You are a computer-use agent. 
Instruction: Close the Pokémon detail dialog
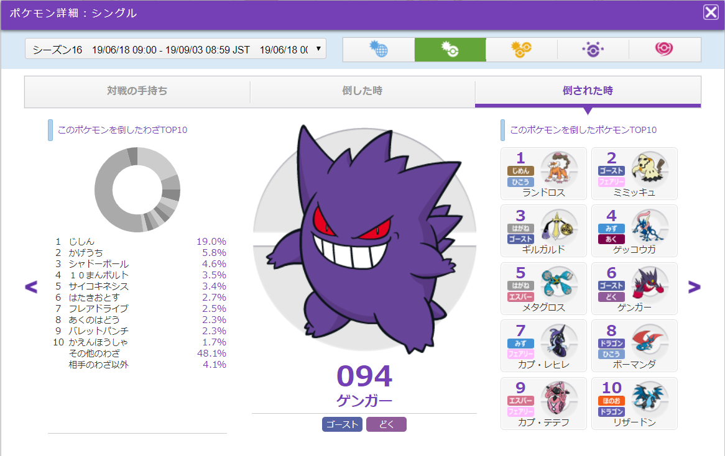[711, 12]
